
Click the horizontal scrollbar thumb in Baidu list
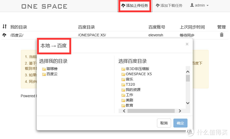pyautogui.click(x=151, y=111)
